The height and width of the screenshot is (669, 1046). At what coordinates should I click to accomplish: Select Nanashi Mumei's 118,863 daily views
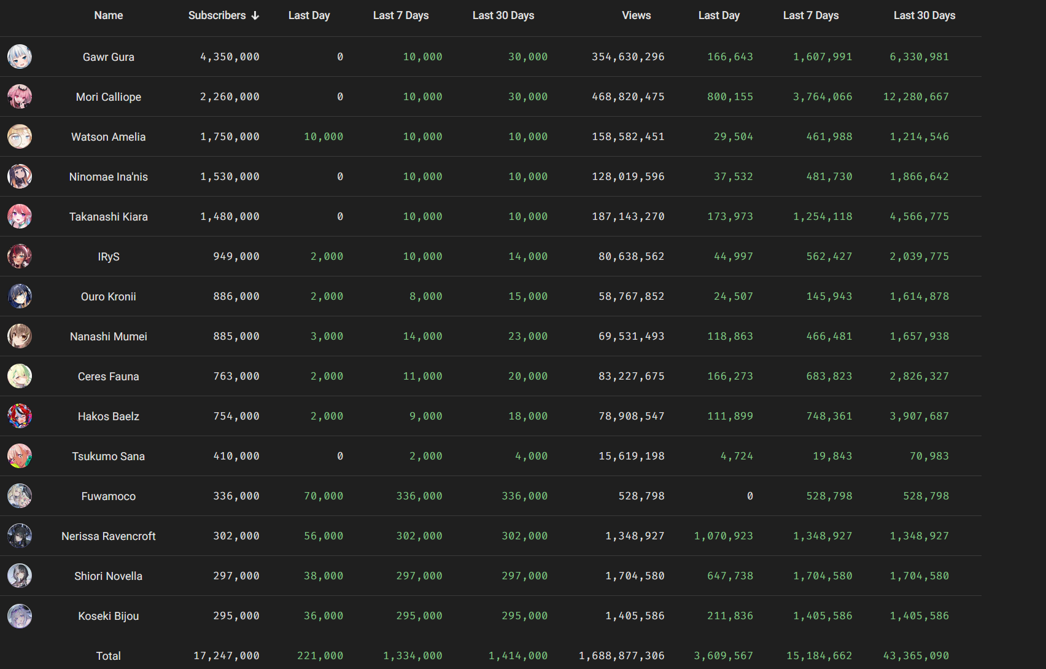click(730, 336)
